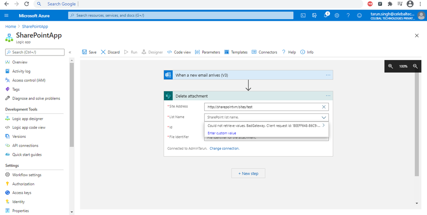Collapse the Delete attachment card header
Screen dimensions: 427x215
[248, 96]
